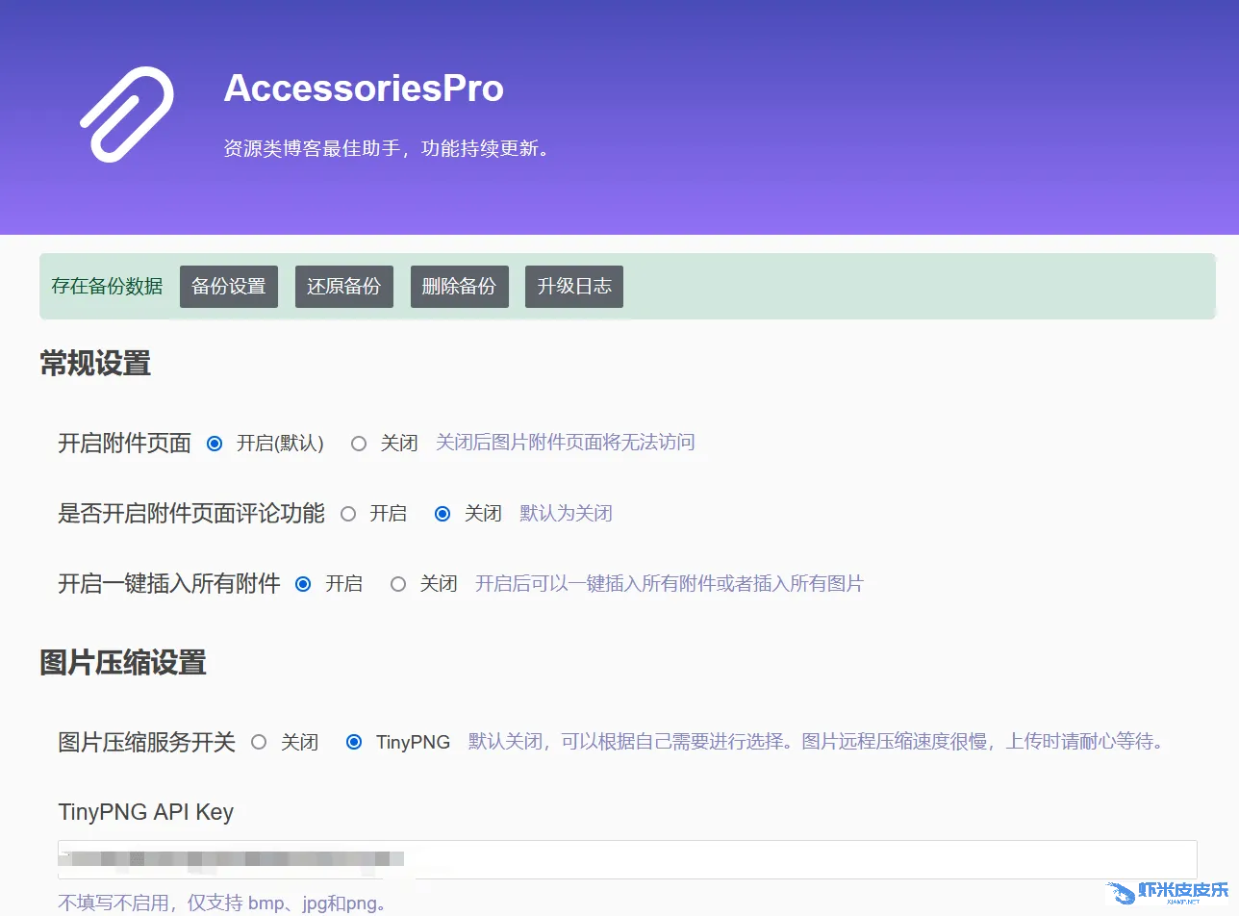Click hint text 默认为关闭
This screenshot has width=1239, height=916.
[567, 514]
